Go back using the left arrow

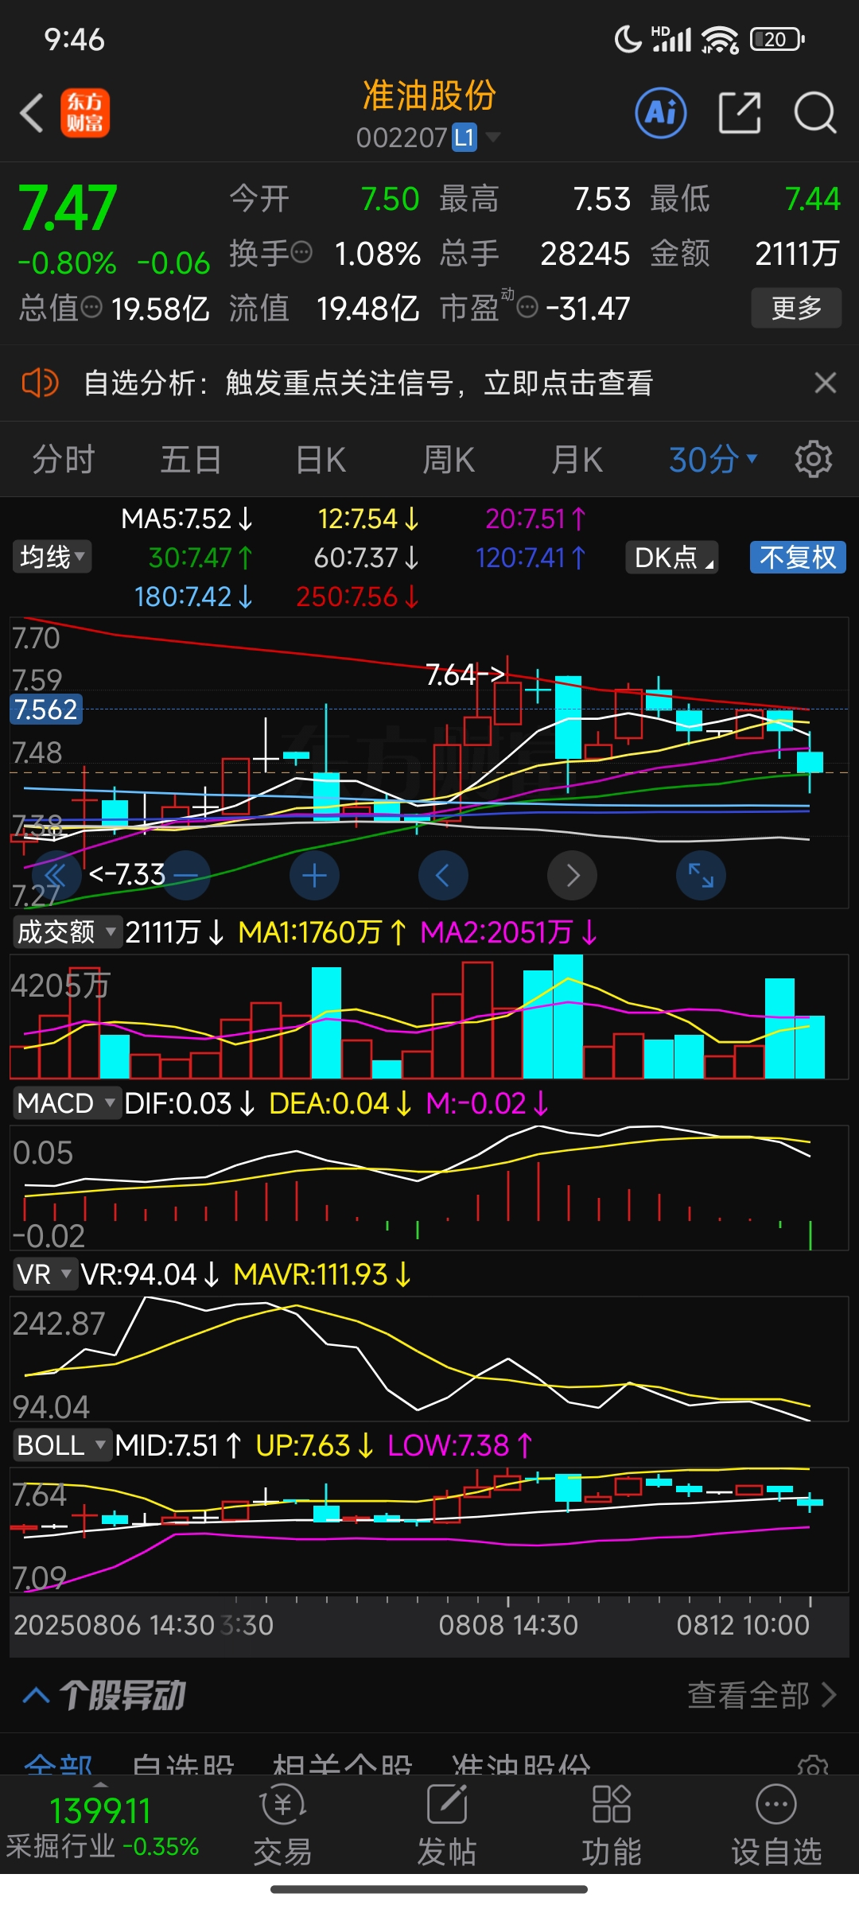[x=32, y=113]
